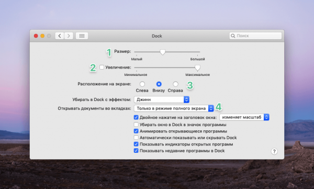Click the Большой size label
This screenshot has width=314, height=189.
197,59
